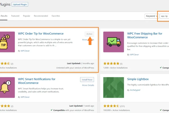Click the five-star rating of Free Shipping Bar
This screenshot has width=169, height=113.
pyautogui.click(x=111, y=64)
